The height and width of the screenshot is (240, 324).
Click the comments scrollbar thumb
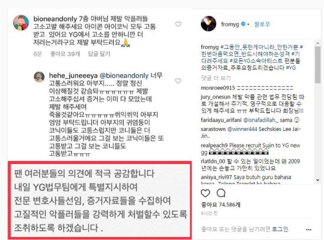click(318, 65)
